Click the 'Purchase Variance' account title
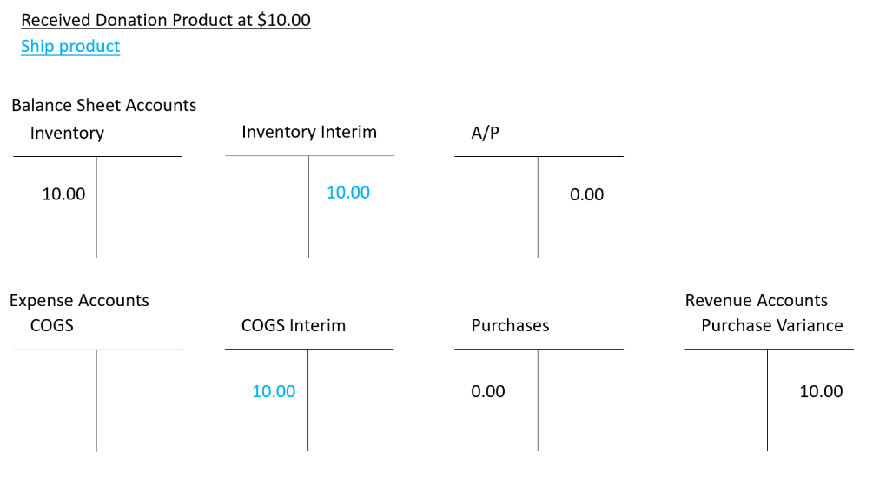Screen dimensions: 886x477 tap(772, 326)
